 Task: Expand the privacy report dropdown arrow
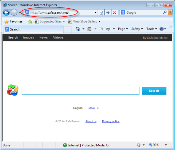click(x=144, y=145)
